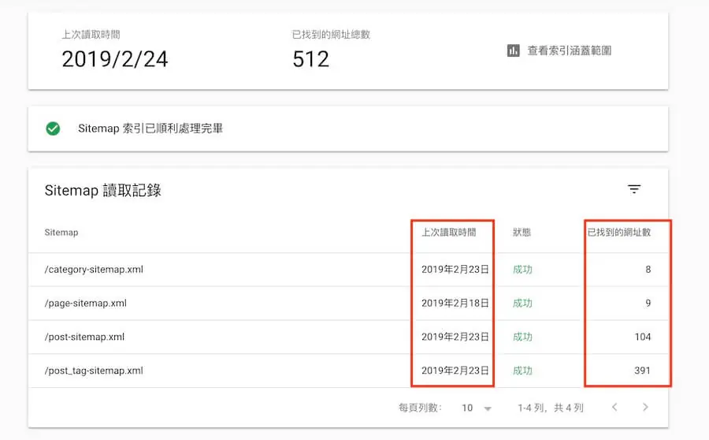Click date cell in post_tag-sitemap row
The image size is (709, 440).
[455, 371]
